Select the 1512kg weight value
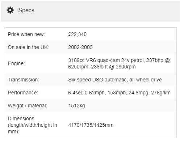The image size is (180, 143). pyautogui.click(x=77, y=106)
